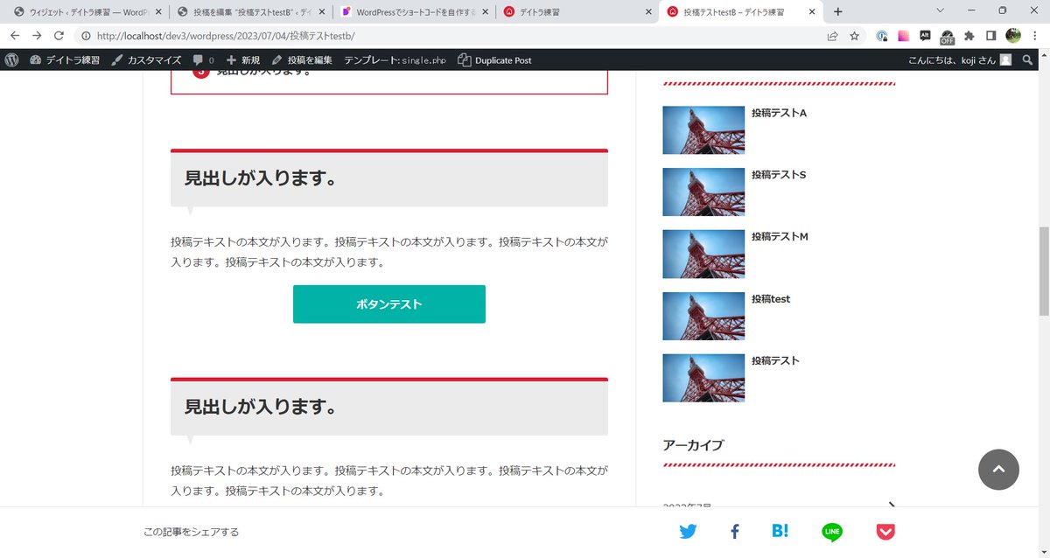Click the thumbnail beside 投稿テストA
1050x558 pixels.
pos(703,130)
